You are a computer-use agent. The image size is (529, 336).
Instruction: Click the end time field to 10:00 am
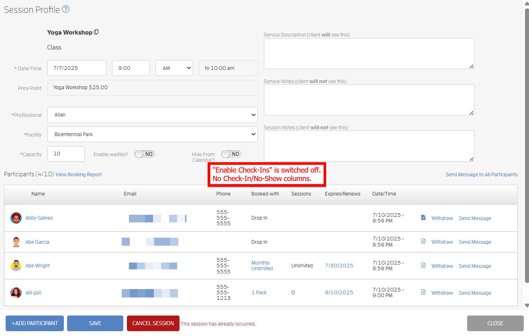coord(228,68)
